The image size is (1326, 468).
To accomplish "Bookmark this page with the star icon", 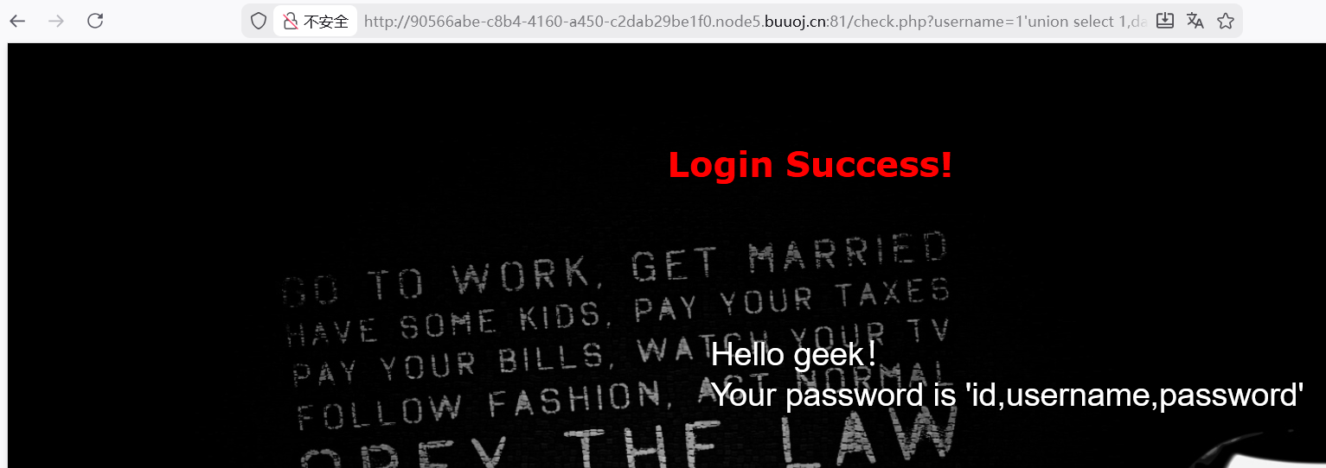I will 1226,21.
